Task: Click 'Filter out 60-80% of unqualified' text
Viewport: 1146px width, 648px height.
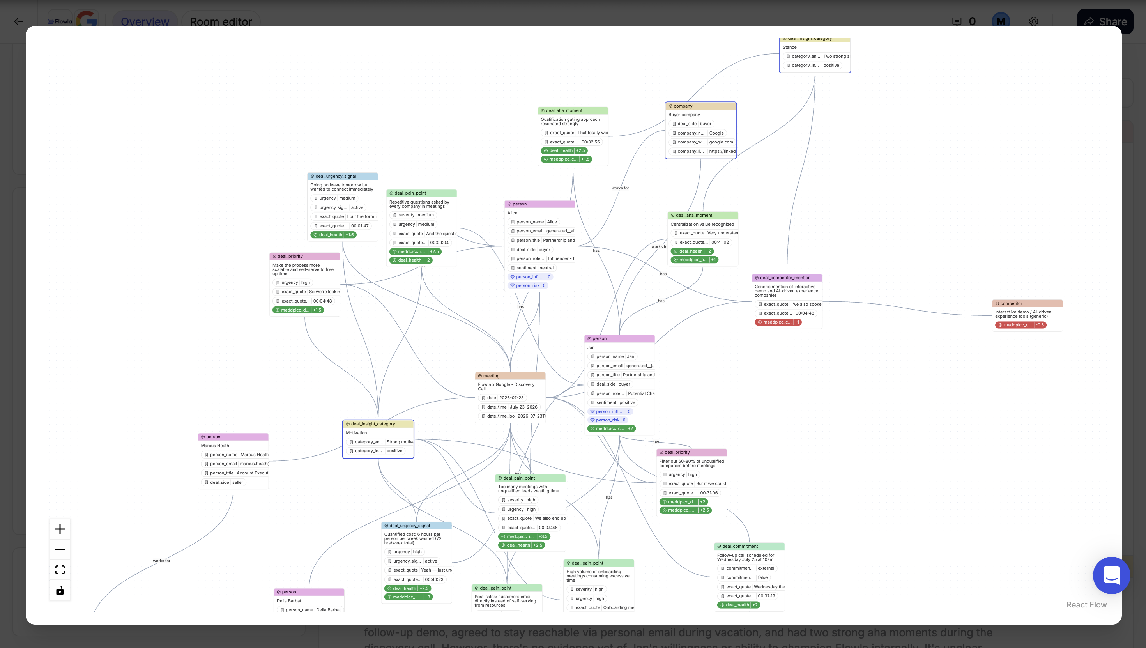Action: 691,464
